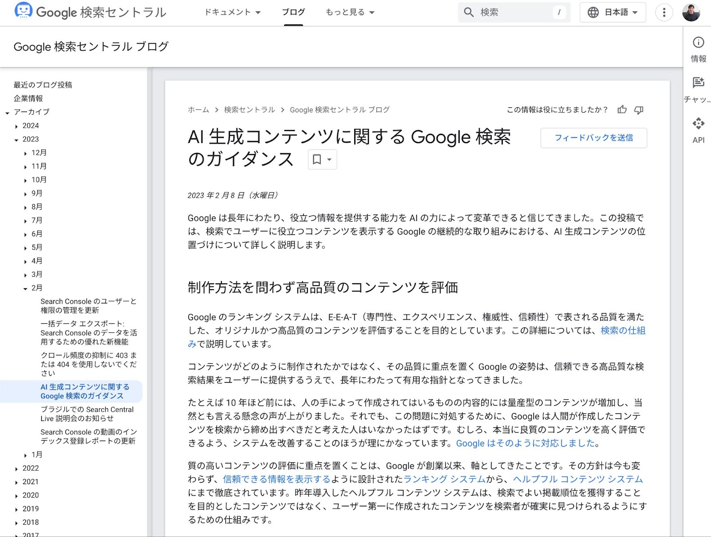Click the thumbs up helpful icon
Screen dimensions: 711x537
(622, 110)
